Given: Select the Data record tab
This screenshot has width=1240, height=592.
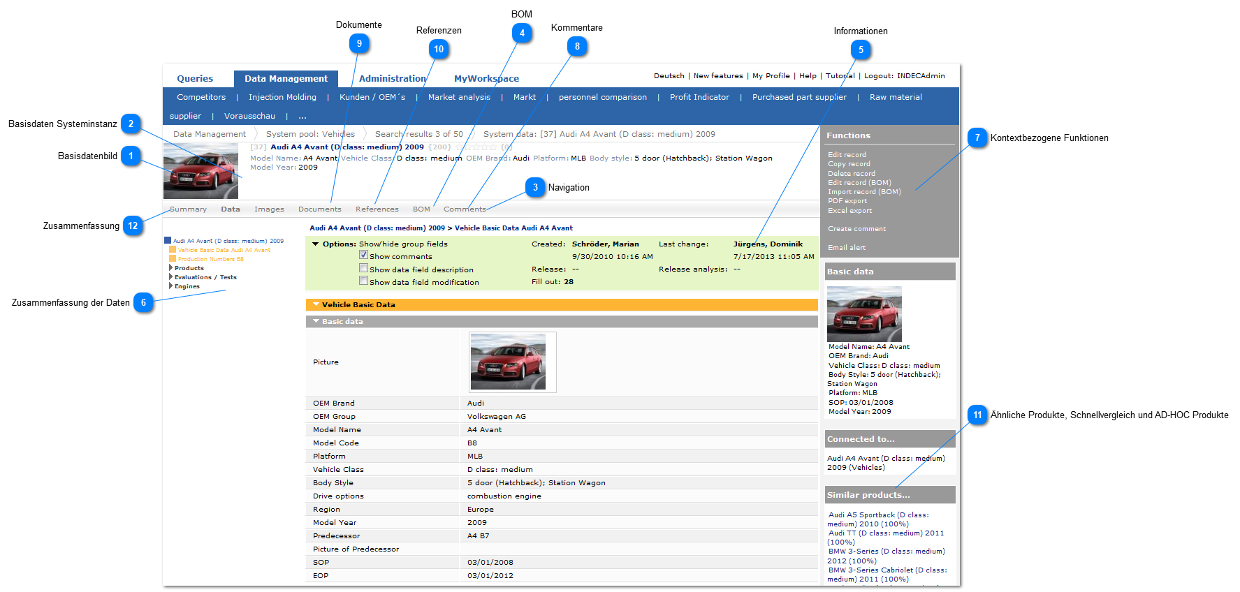Looking at the screenshot, I should 231,209.
